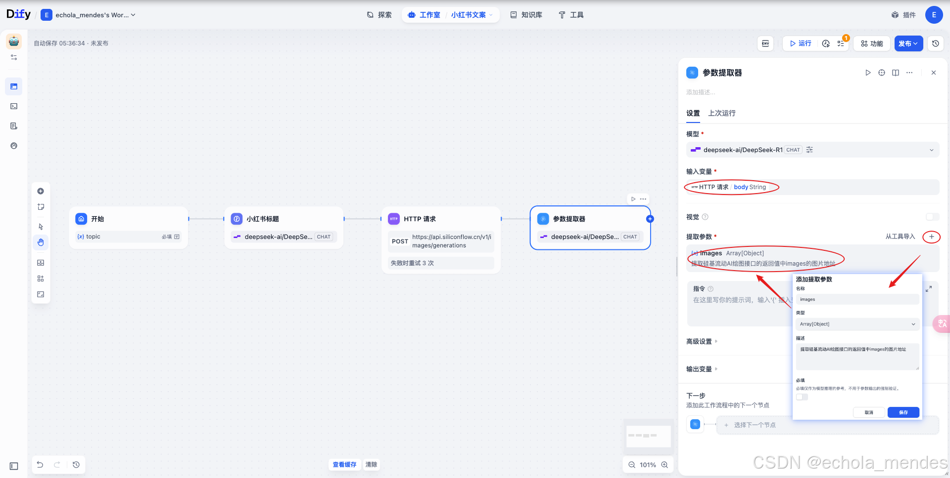The height and width of the screenshot is (478, 950).
Task: Add an extraction parameter with the plus button
Action: point(931,237)
